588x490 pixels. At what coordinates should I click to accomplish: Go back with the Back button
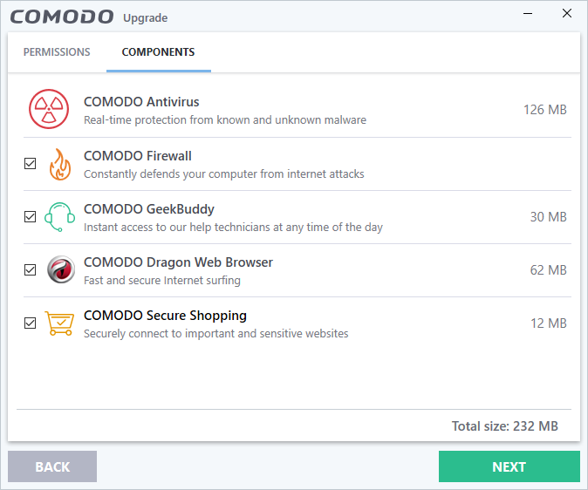click(x=52, y=466)
